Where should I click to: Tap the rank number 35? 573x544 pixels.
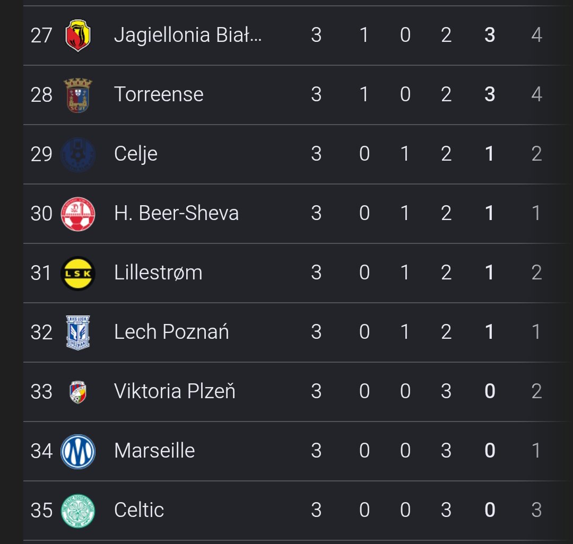point(41,511)
